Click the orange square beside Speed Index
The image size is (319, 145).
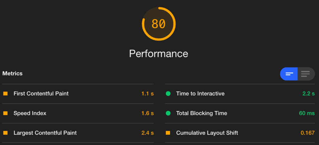[6, 113]
